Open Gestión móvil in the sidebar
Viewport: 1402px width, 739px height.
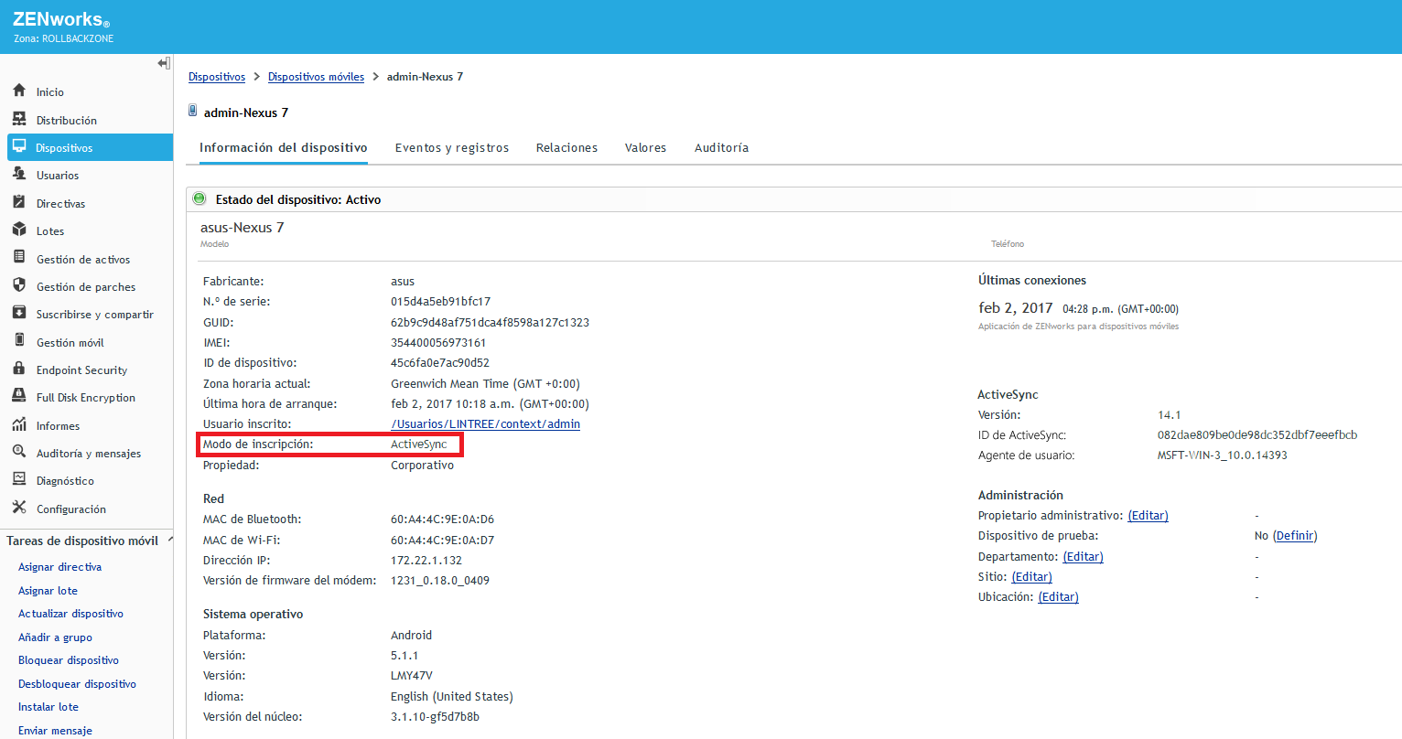click(x=70, y=343)
